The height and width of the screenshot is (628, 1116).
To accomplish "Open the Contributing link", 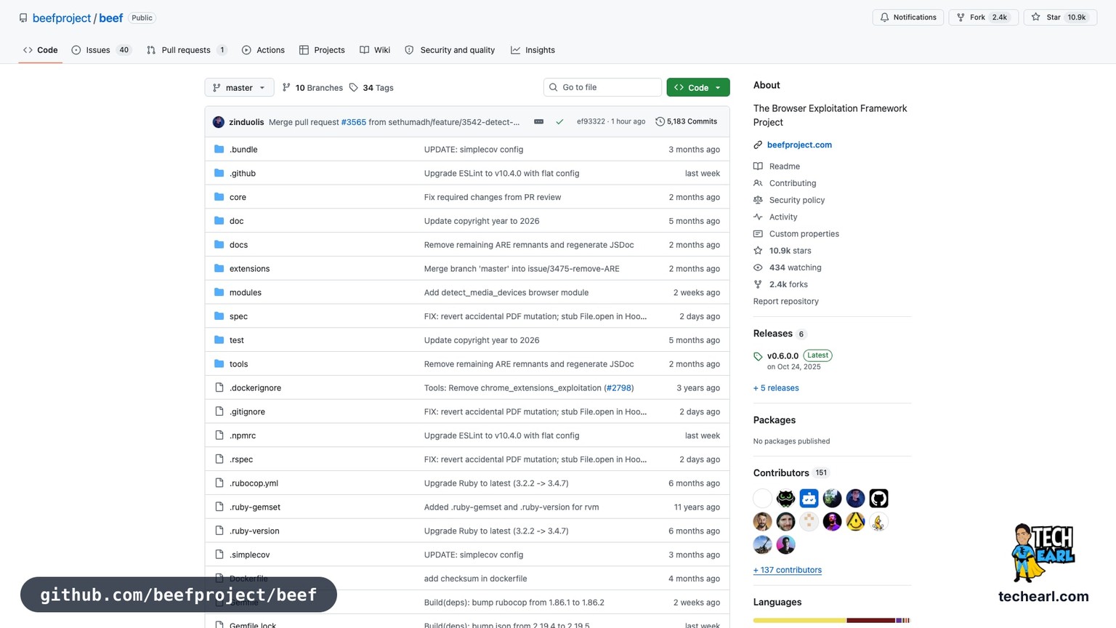I will pyautogui.click(x=793, y=183).
